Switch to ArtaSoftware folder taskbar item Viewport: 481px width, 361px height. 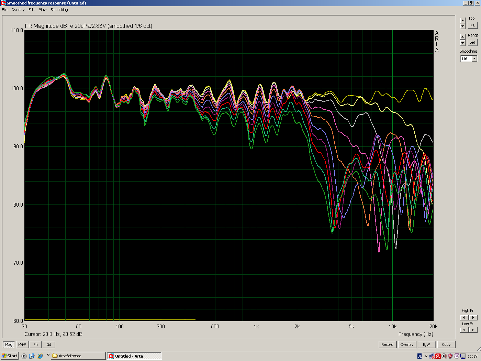pyautogui.click(x=78, y=356)
